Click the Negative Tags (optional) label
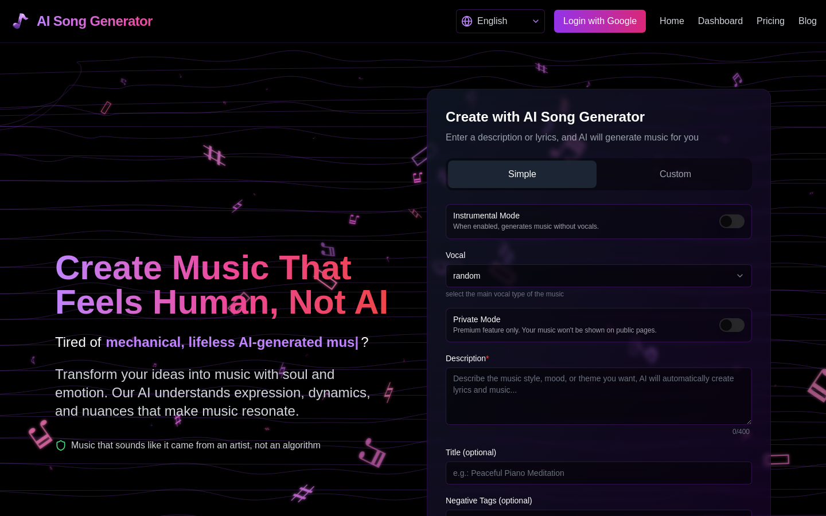826x516 pixels. (x=489, y=501)
